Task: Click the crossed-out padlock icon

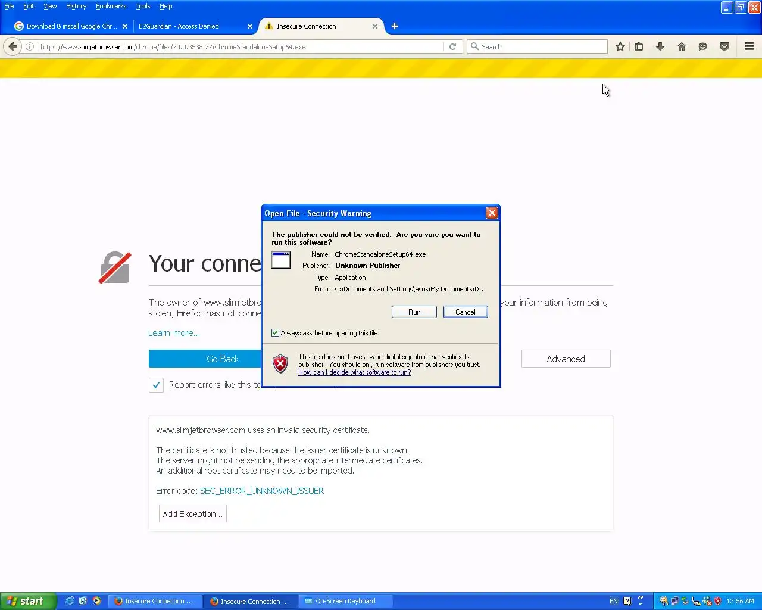Action: [115, 267]
